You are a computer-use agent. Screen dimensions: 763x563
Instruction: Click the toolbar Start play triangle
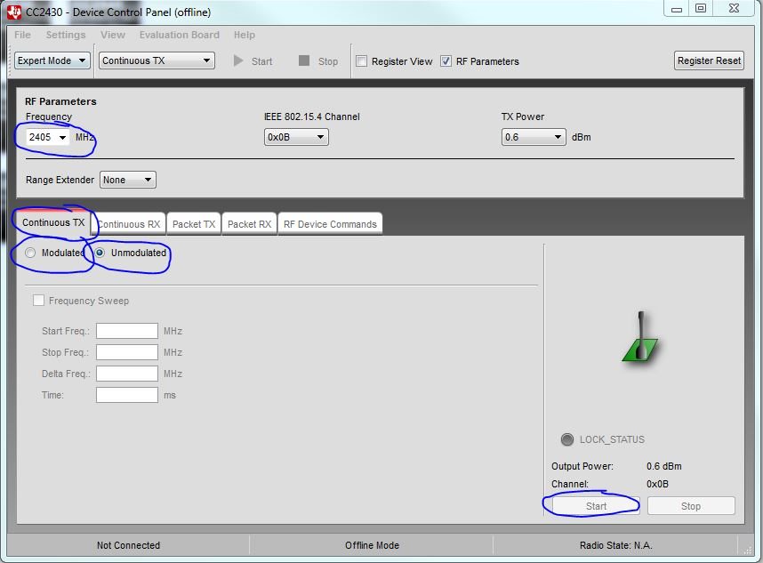pos(238,60)
